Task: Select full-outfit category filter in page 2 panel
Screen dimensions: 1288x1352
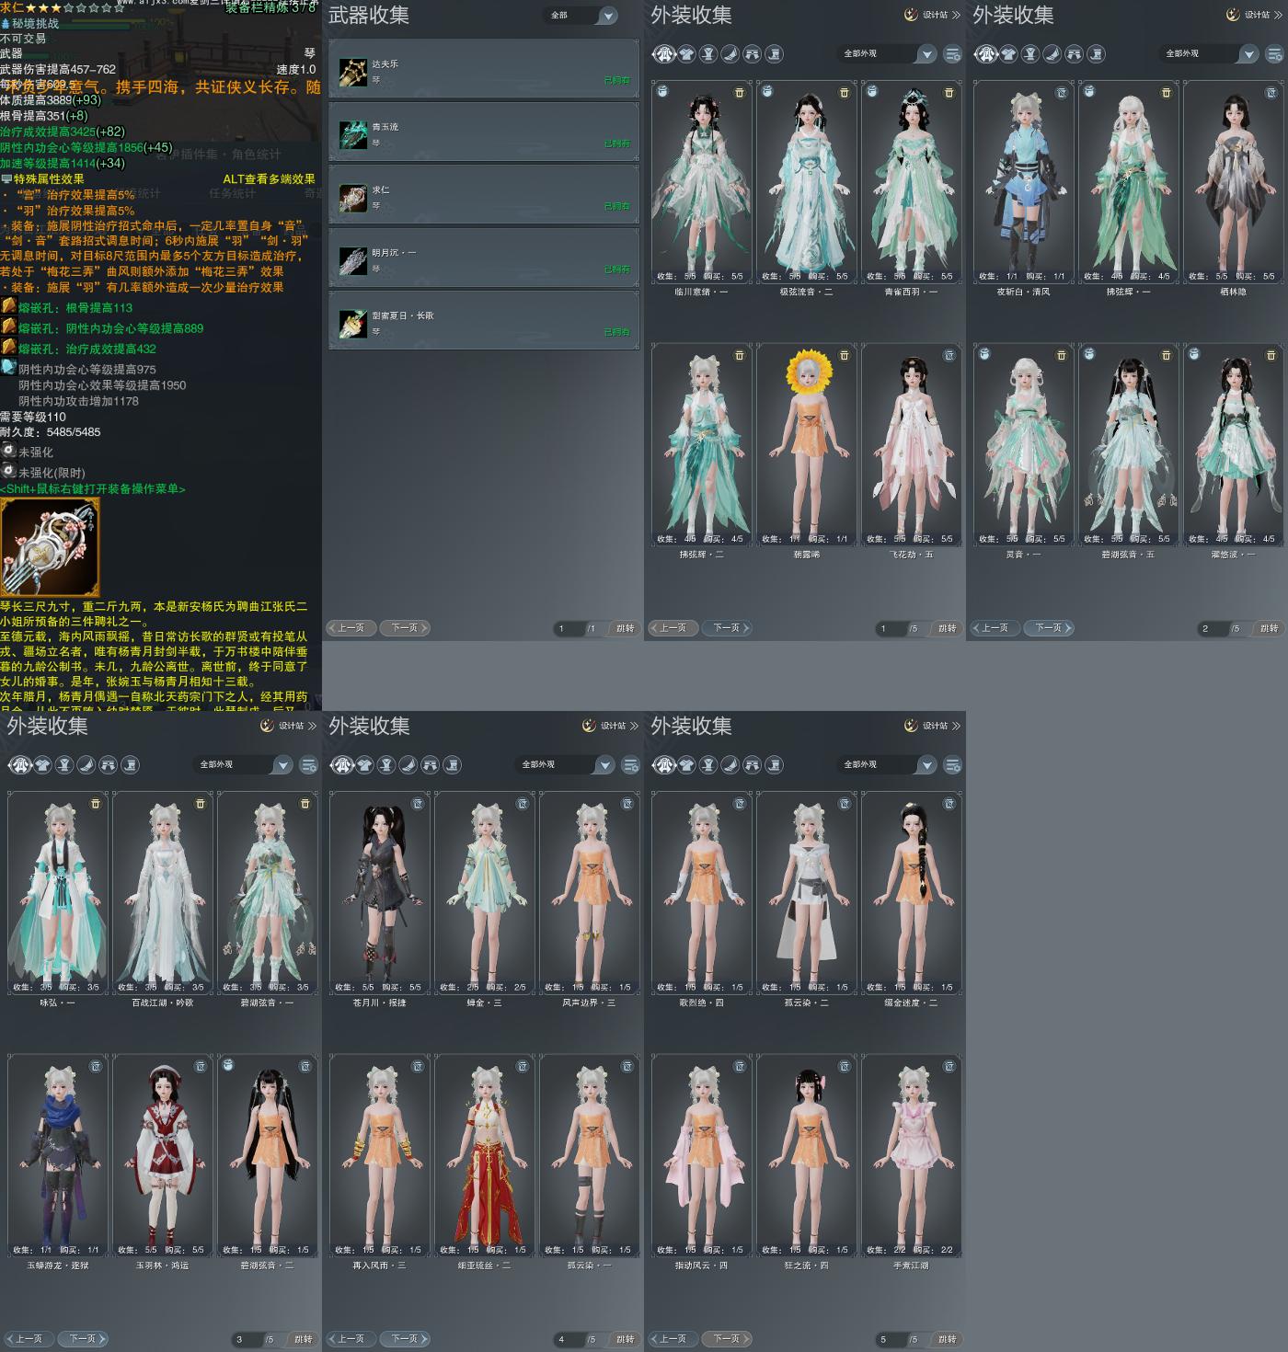Action: tap(986, 54)
